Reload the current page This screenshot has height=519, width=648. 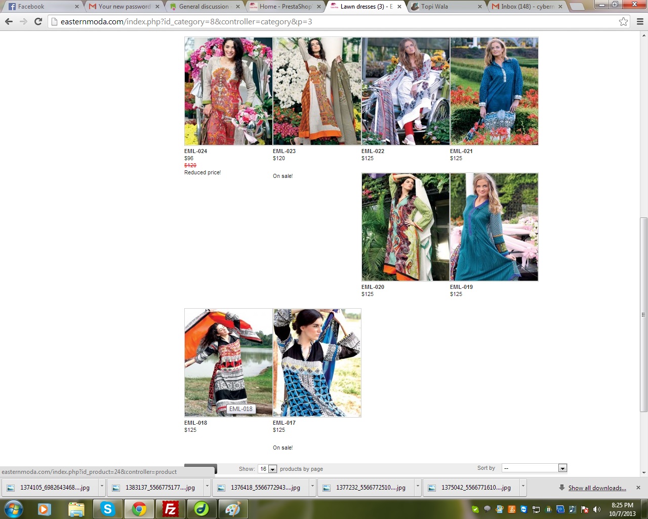click(x=38, y=22)
